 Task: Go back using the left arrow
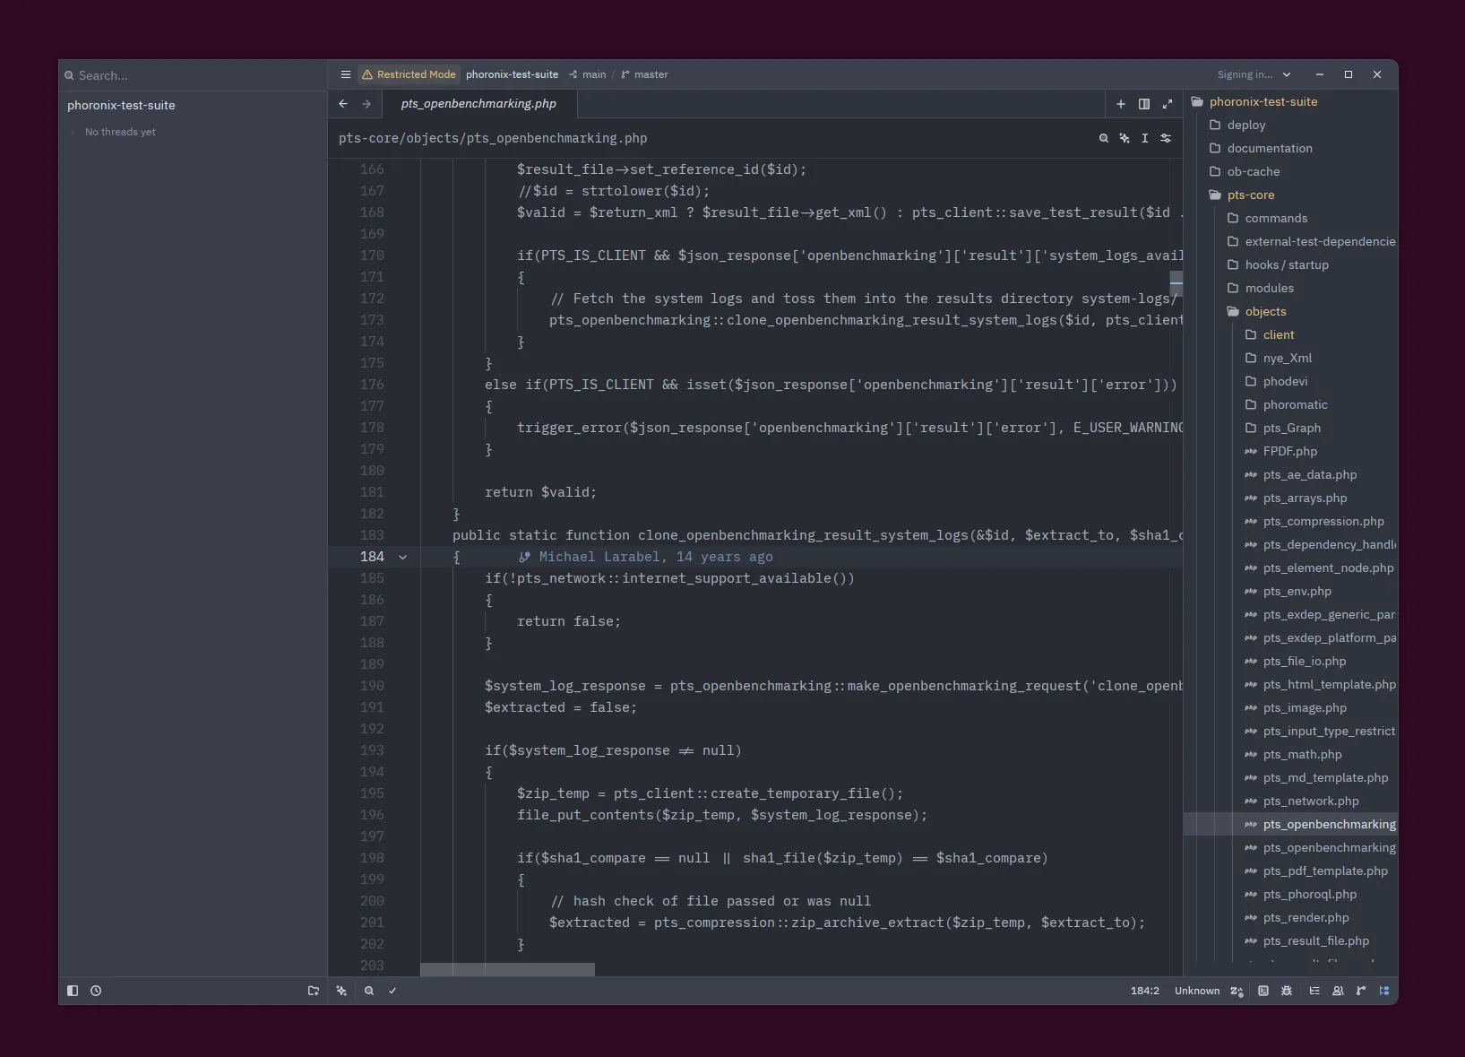[343, 104]
